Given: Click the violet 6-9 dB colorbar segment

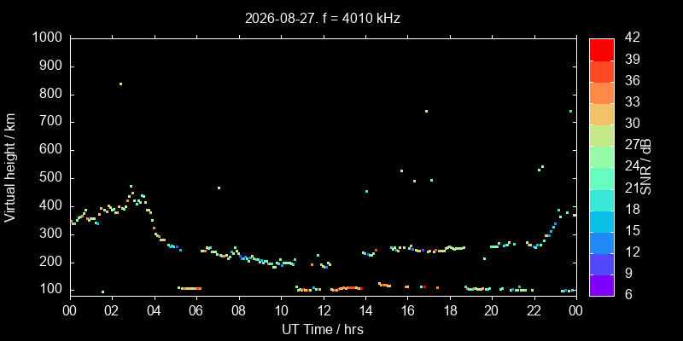Looking at the screenshot, I should (x=602, y=285).
